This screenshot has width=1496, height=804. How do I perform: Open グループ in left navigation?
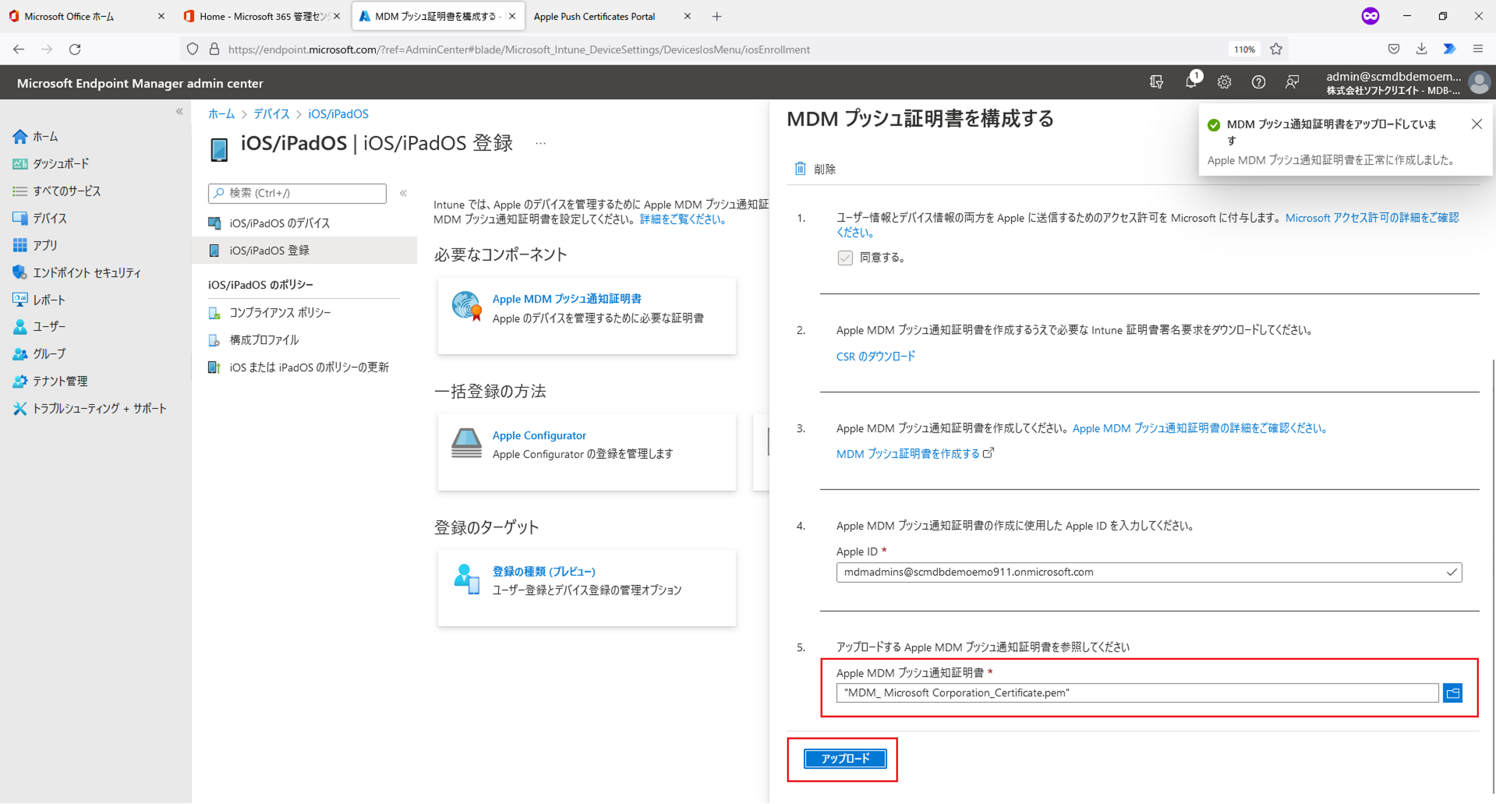tap(39, 353)
